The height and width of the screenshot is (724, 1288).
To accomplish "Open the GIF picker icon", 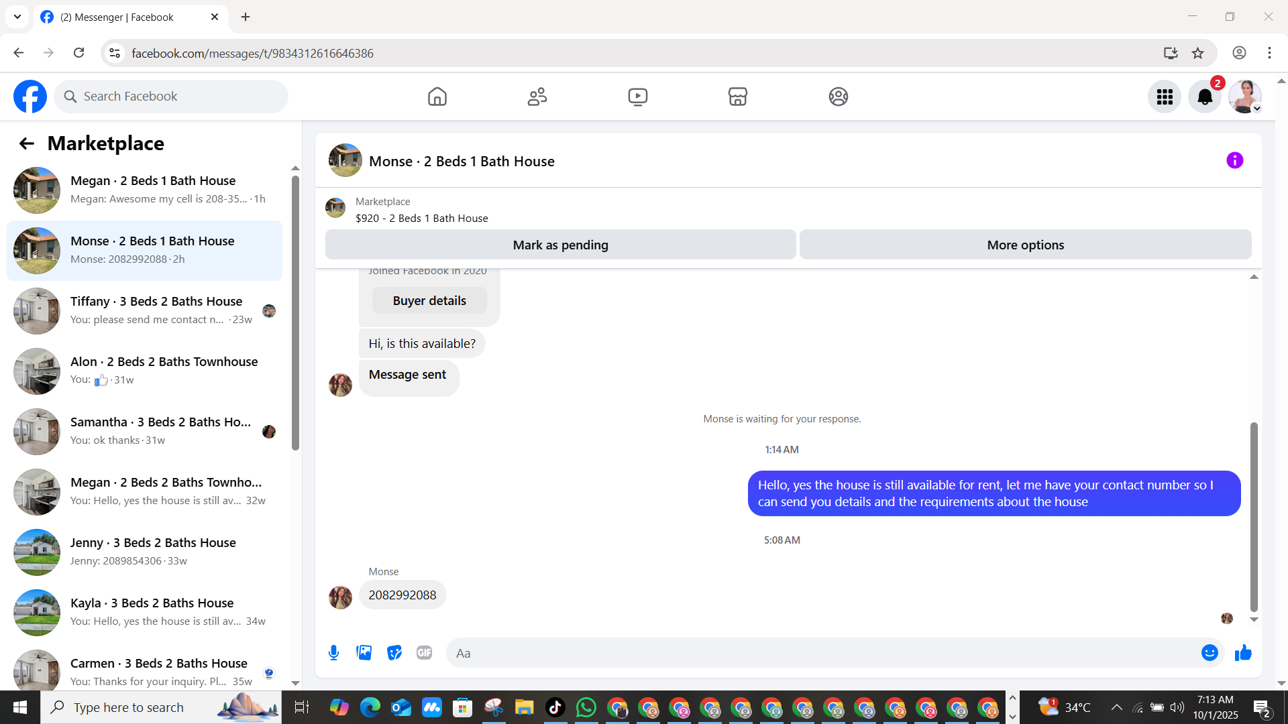I will coord(425,653).
